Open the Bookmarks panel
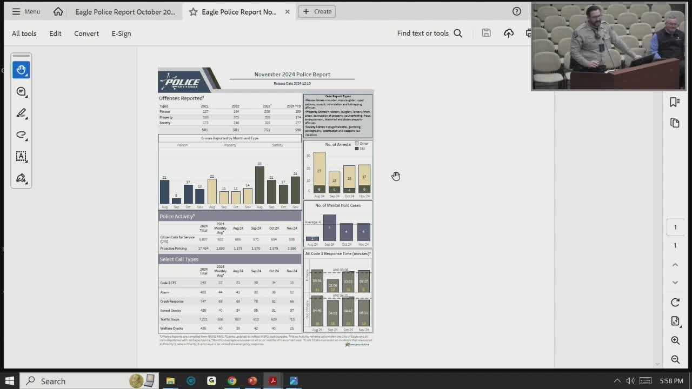The width and height of the screenshot is (692, 389). pos(675,102)
